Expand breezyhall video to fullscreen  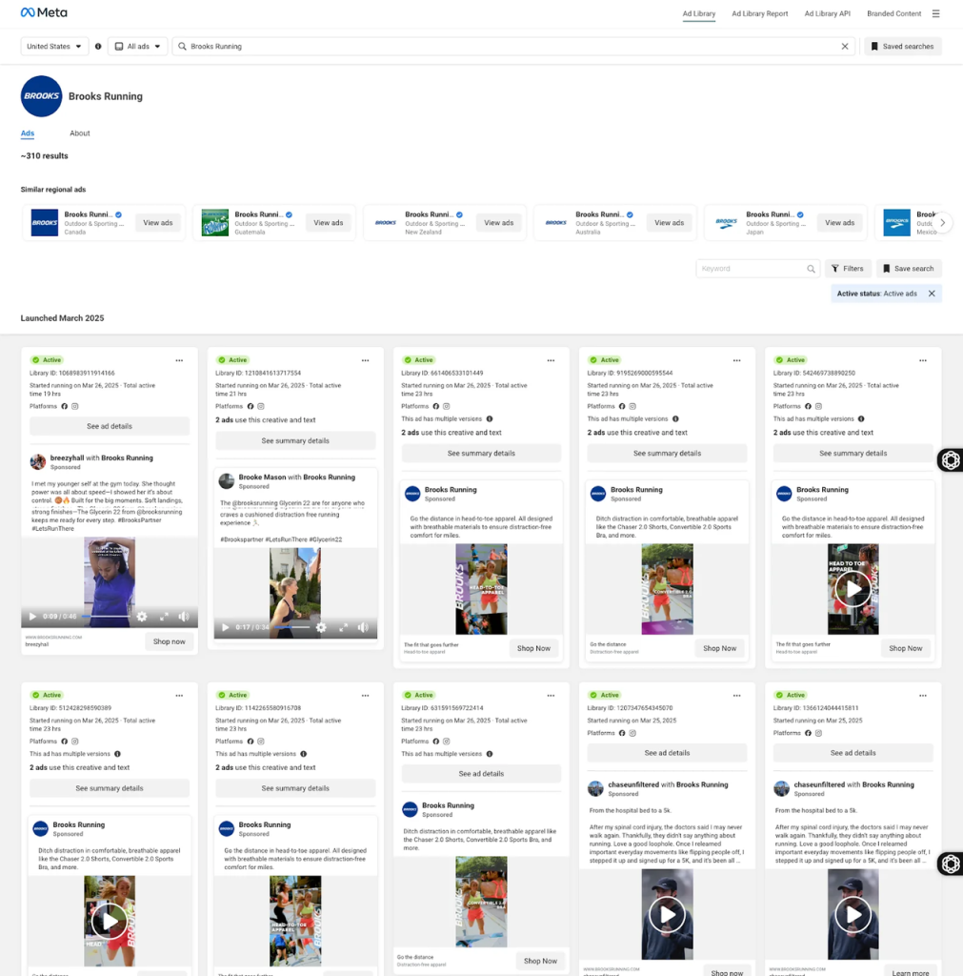pyautogui.click(x=164, y=617)
